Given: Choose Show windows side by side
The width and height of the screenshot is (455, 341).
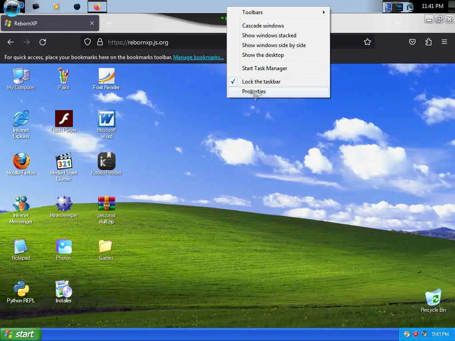Looking at the screenshot, I should 278,45.
